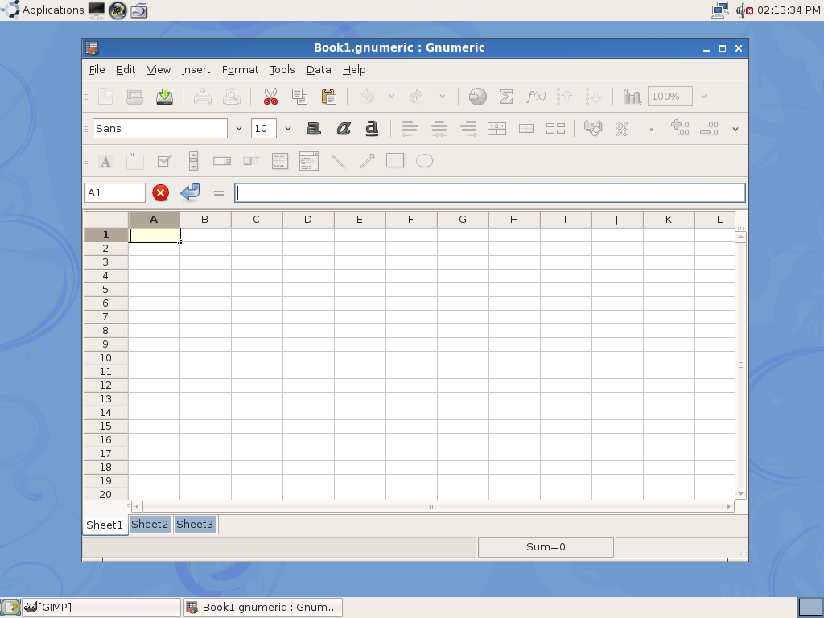Center horizontally across selection
824x618 pixels.
point(496,129)
